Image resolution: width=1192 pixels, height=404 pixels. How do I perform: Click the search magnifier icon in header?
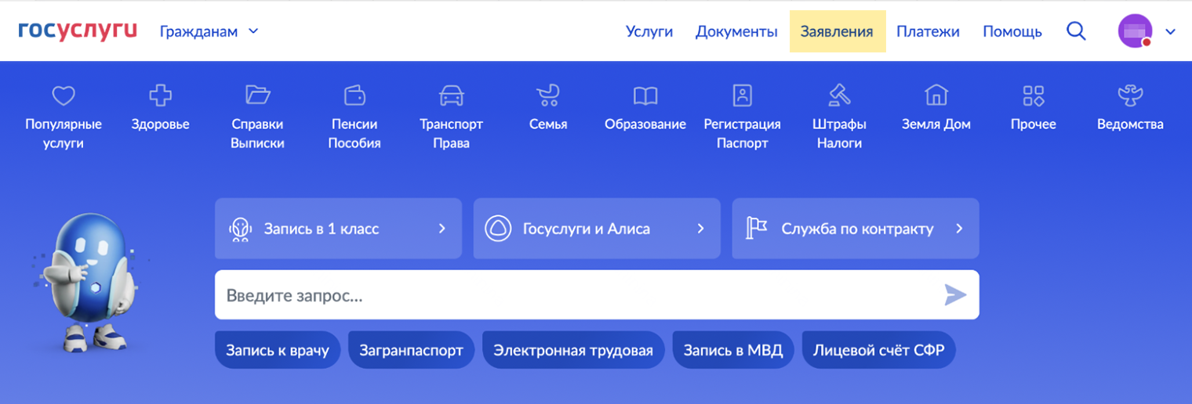[1077, 31]
